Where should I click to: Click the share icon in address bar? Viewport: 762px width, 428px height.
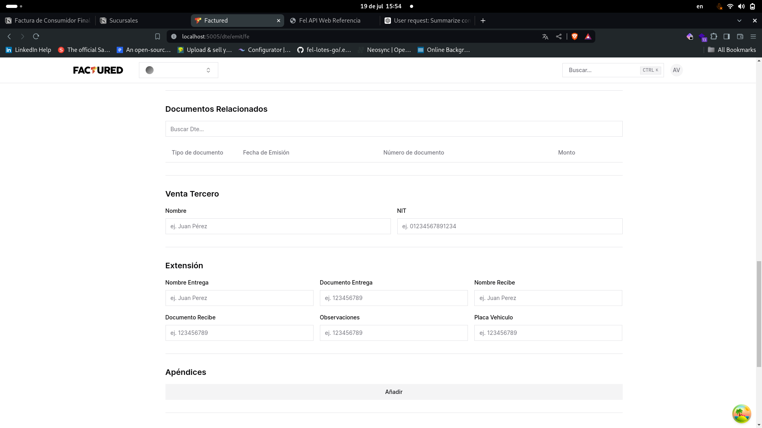tap(559, 36)
